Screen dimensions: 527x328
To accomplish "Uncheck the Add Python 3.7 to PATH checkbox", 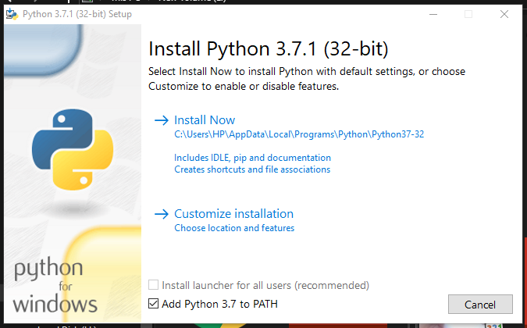I will click(153, 304).
